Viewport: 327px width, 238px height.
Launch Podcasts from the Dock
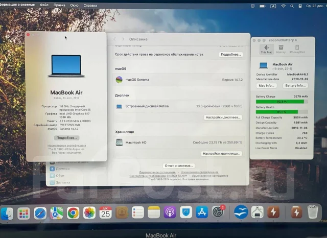(x=170, y=212)
